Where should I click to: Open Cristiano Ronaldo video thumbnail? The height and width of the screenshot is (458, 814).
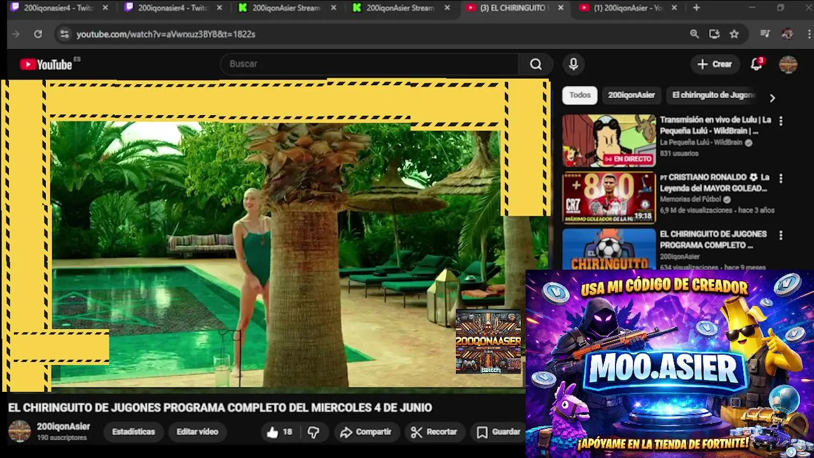(x=609, y=198)
